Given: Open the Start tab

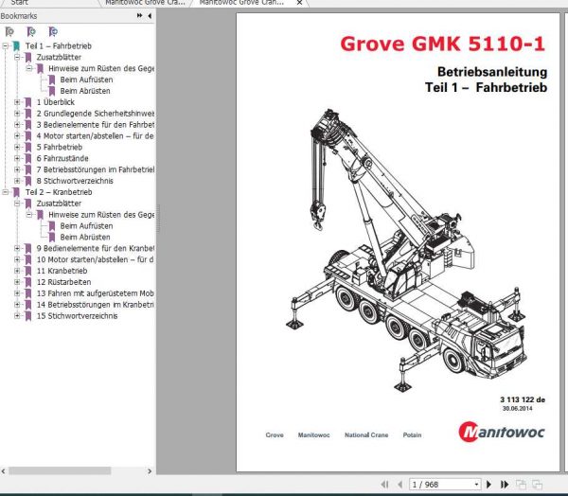Looking at the screenshot, I should point(20,3).
